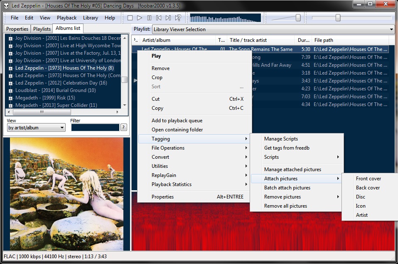Skip to previous track icon
This screenshot has height=264, width=398.
pos(159,18)
